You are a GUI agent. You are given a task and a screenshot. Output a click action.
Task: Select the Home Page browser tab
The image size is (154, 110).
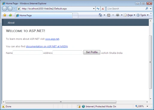pos(44,15)
